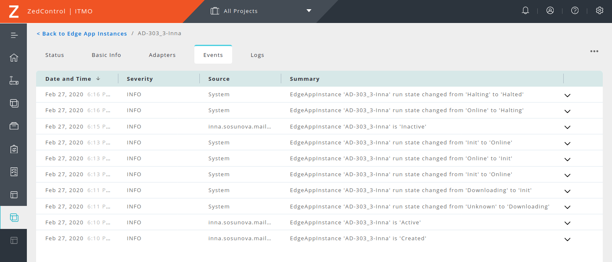
Task: Click the Date and Time column header
Action: tap(68, 79)
